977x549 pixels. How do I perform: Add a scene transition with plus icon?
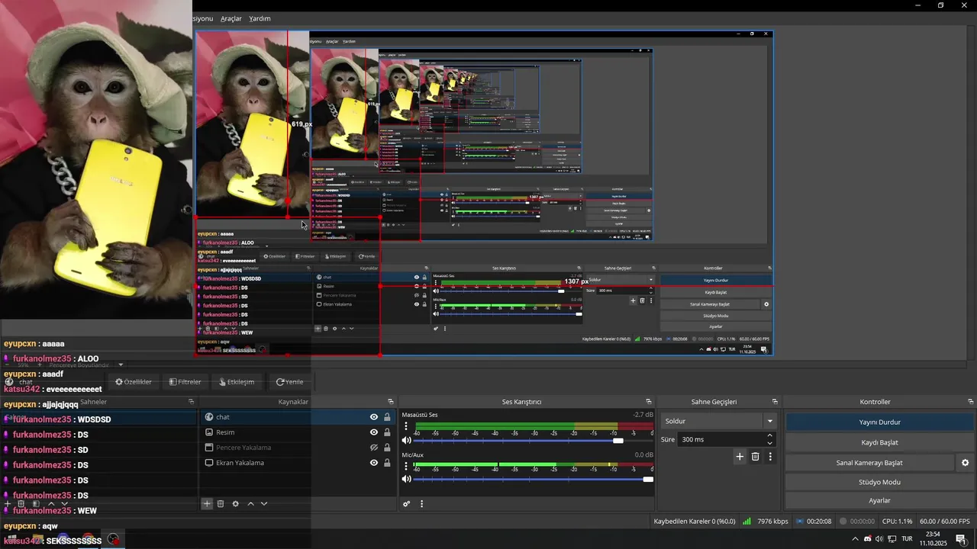740,457
